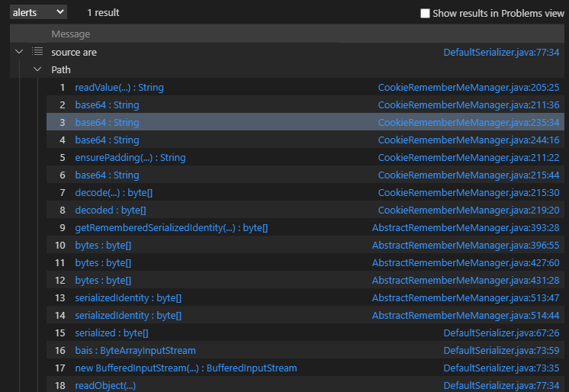This screenshot has height=392, width=569.
Task: Collapse the Path tree node
Action: pos(37,69)
